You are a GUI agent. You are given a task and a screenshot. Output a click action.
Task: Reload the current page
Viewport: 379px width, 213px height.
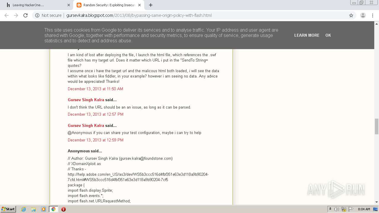[x=25, y=15]
